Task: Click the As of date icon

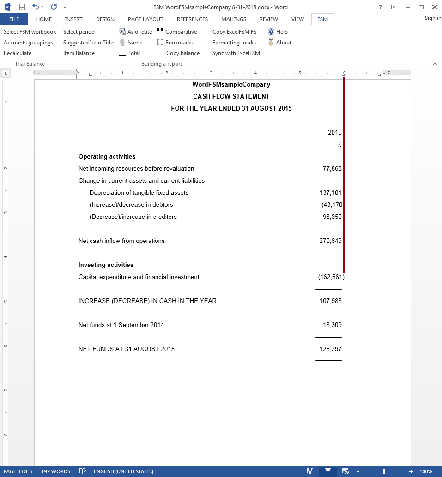Action: [122, 31]
